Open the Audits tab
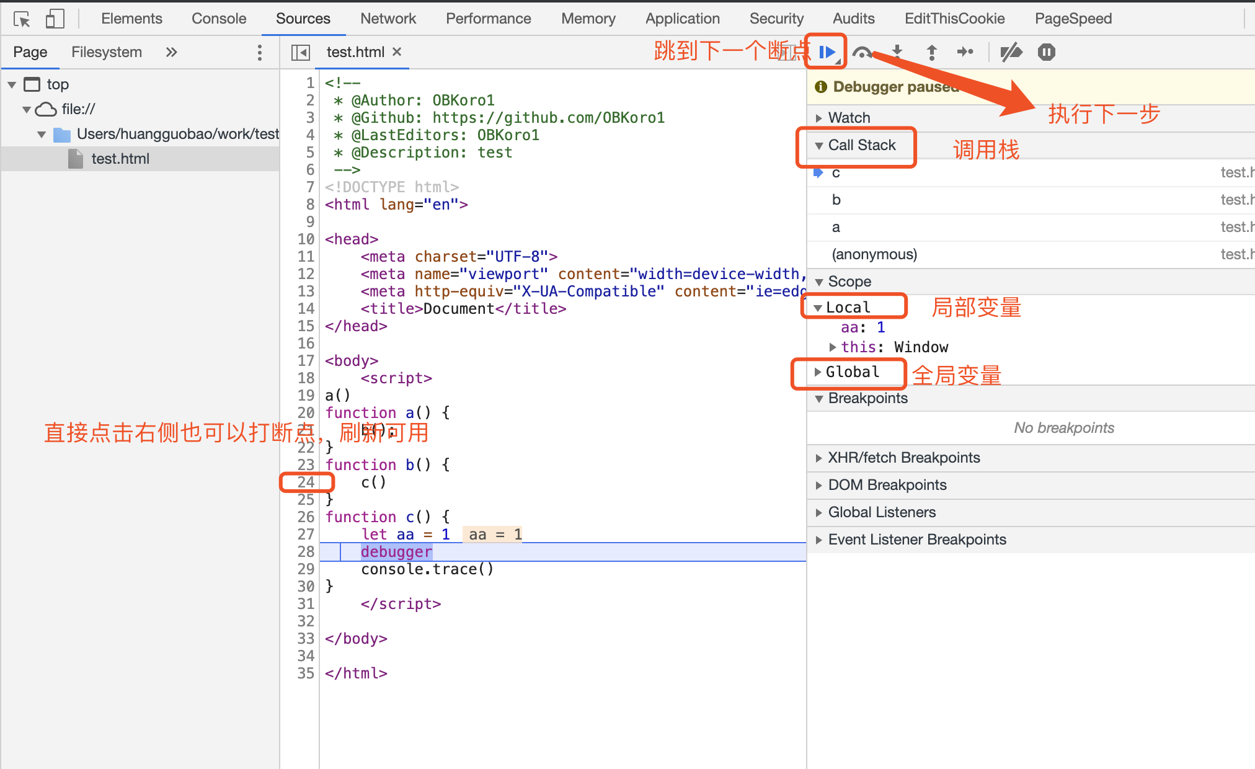 (x=854, y=19)
